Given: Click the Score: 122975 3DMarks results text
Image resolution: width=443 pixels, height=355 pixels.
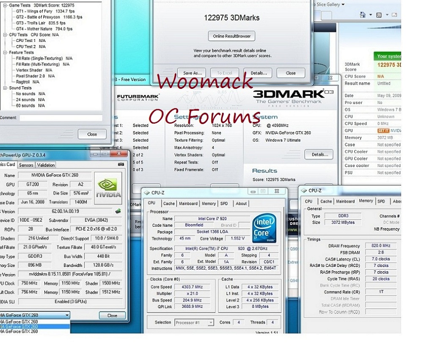Looking at the screenshot, I should (274, 179).
